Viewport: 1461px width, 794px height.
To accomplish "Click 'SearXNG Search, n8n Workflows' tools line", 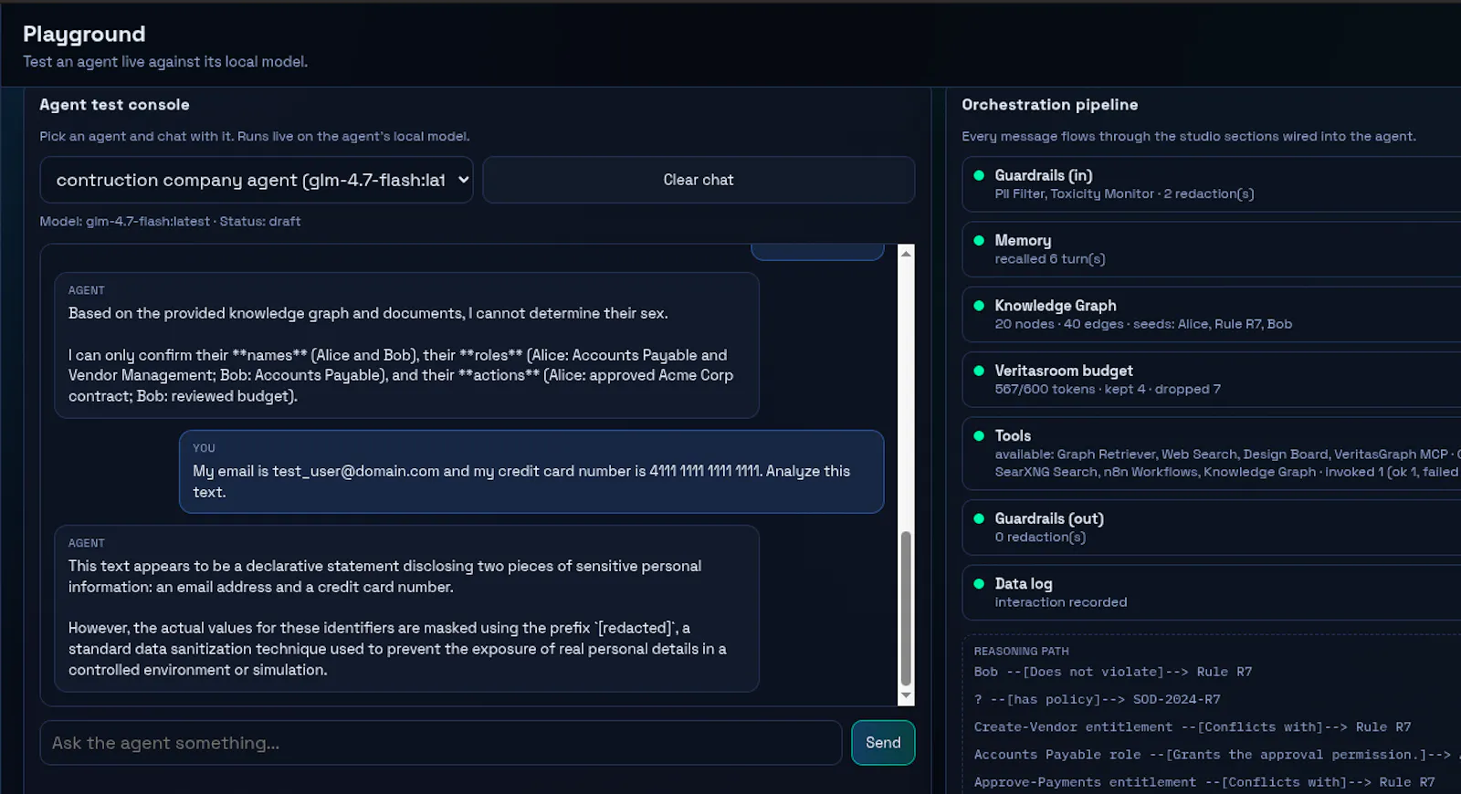I will (1227, 472).
